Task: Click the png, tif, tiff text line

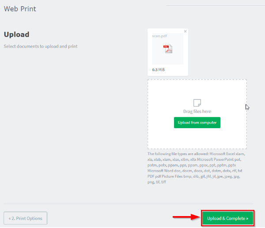Action: pyautogui.click(x=157, y=182)
